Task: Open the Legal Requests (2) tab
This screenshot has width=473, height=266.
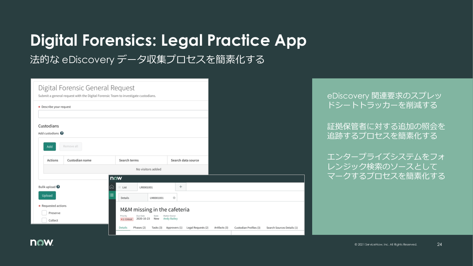Action: click(197, 228)
